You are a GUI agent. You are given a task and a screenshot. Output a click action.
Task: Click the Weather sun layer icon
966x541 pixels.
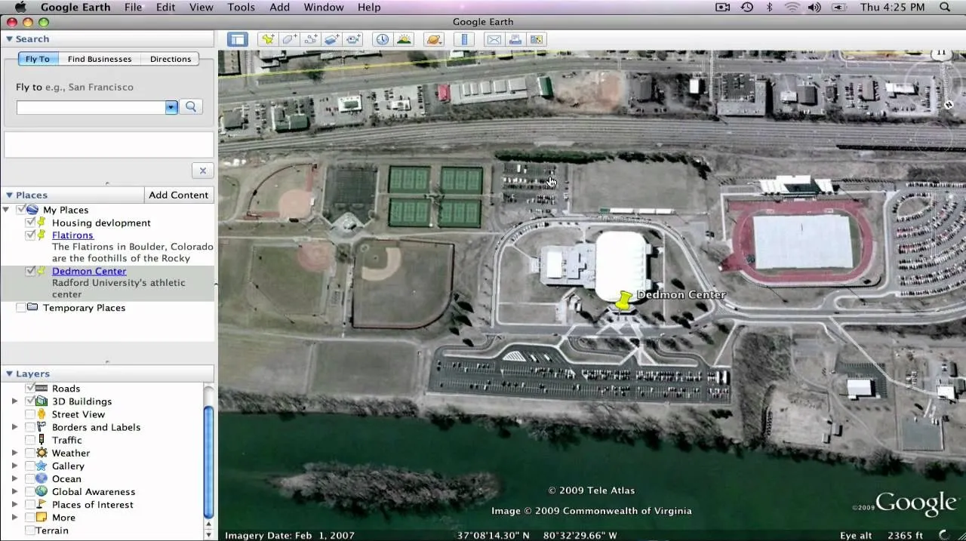tap(42, 453)
